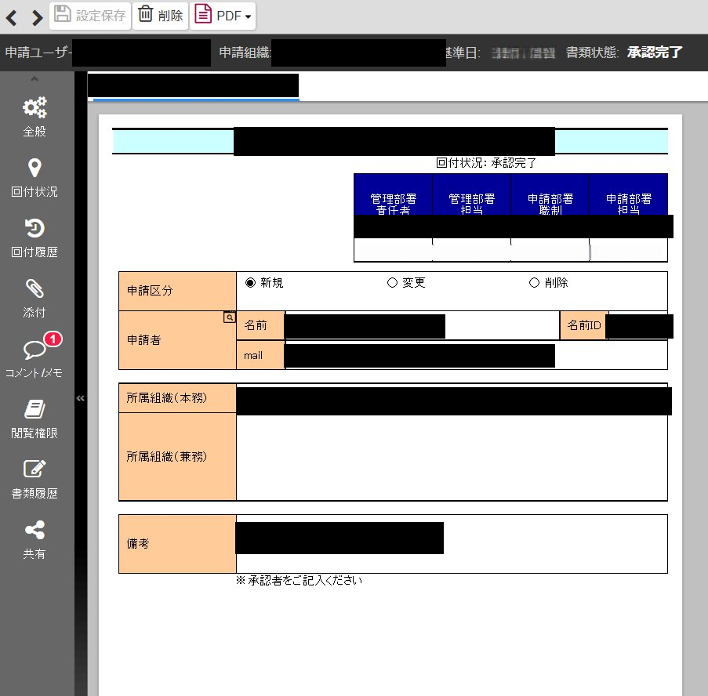Expand sidebar upward with top chevron
Image resolution: width=708 pixels, height=696 pixels.
34,79
